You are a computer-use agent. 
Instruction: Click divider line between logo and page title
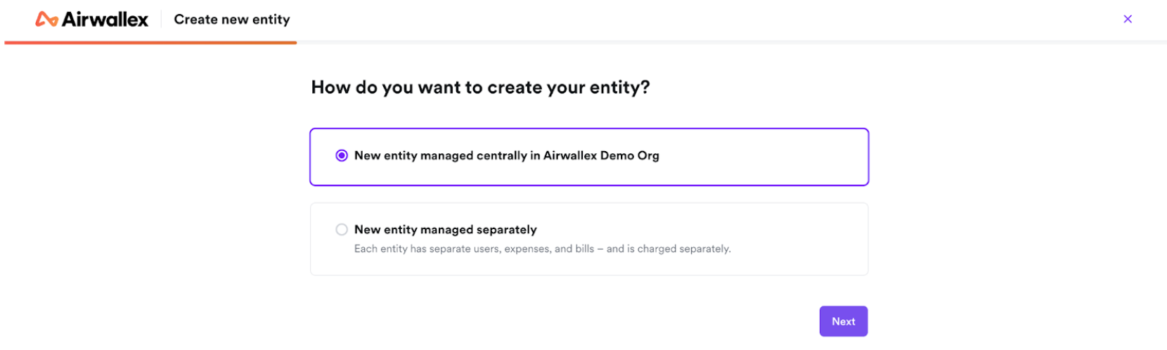(x=161, y=20)
